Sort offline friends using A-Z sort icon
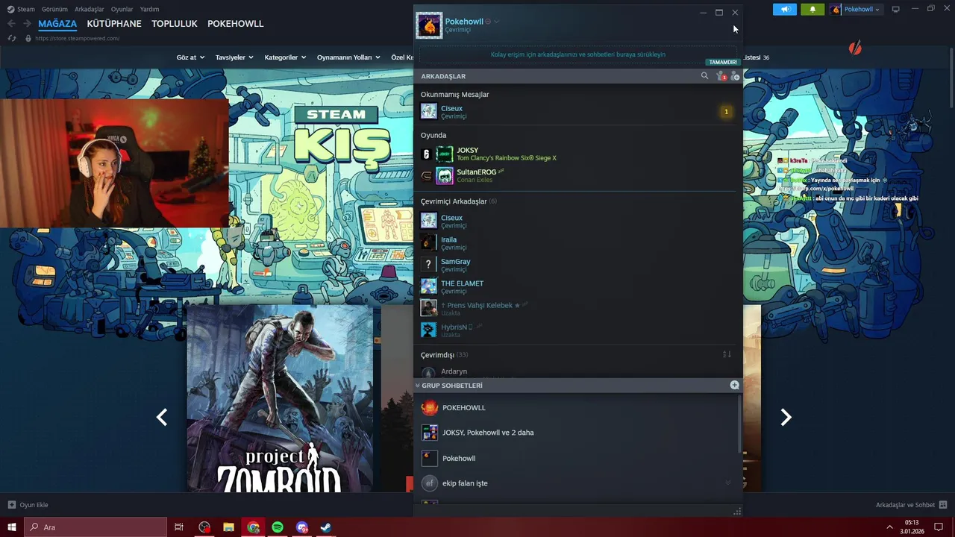Image resolution: width=955 pixels, height=537 pixels. 727,354
